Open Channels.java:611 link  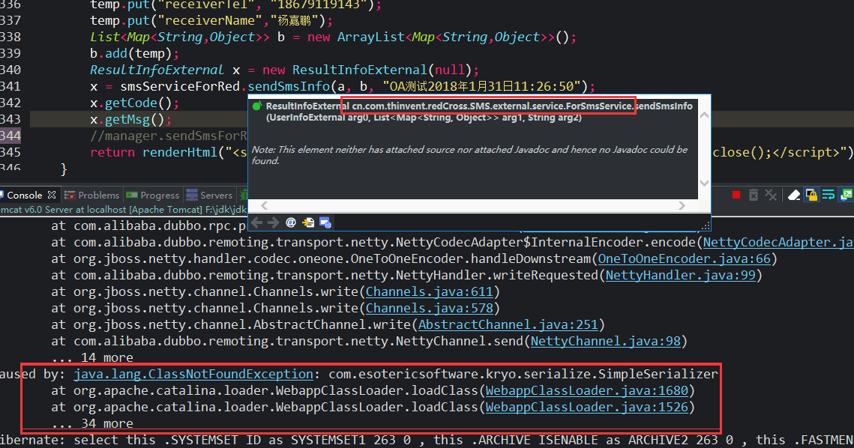429,291
